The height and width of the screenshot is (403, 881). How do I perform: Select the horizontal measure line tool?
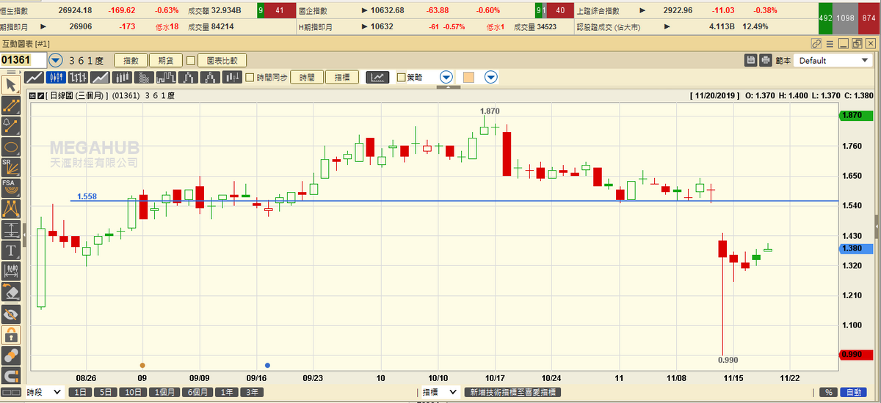(x=11, y=229)
